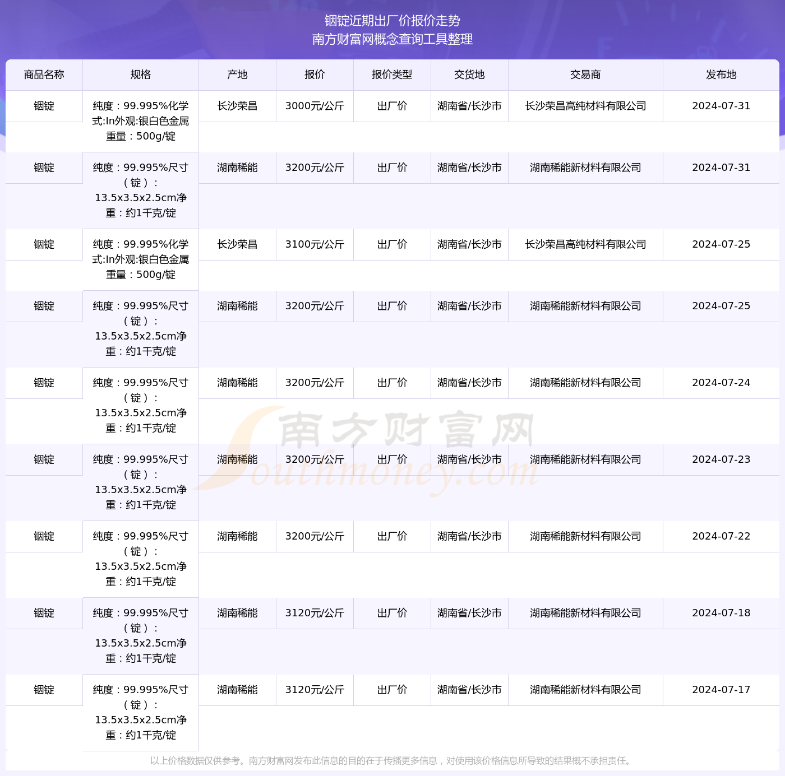The width and height of the screenshot is (785, 776).
Task: Click the 2024-07-24 date cell
Action: pyautogui.click(x=721, y=383)
